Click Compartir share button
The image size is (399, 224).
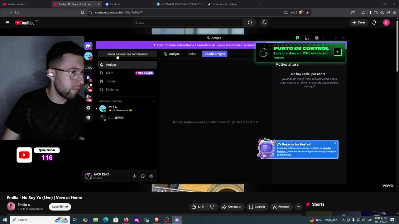click(x=232, y=207)
